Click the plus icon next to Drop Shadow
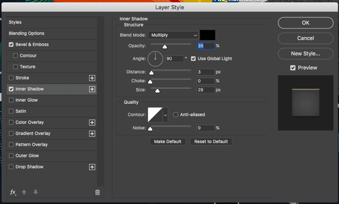 [x=92, y=167]
